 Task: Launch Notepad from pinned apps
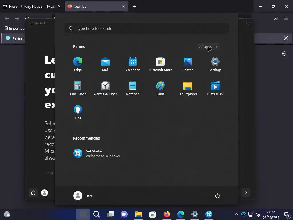click(x=133, y=88)
